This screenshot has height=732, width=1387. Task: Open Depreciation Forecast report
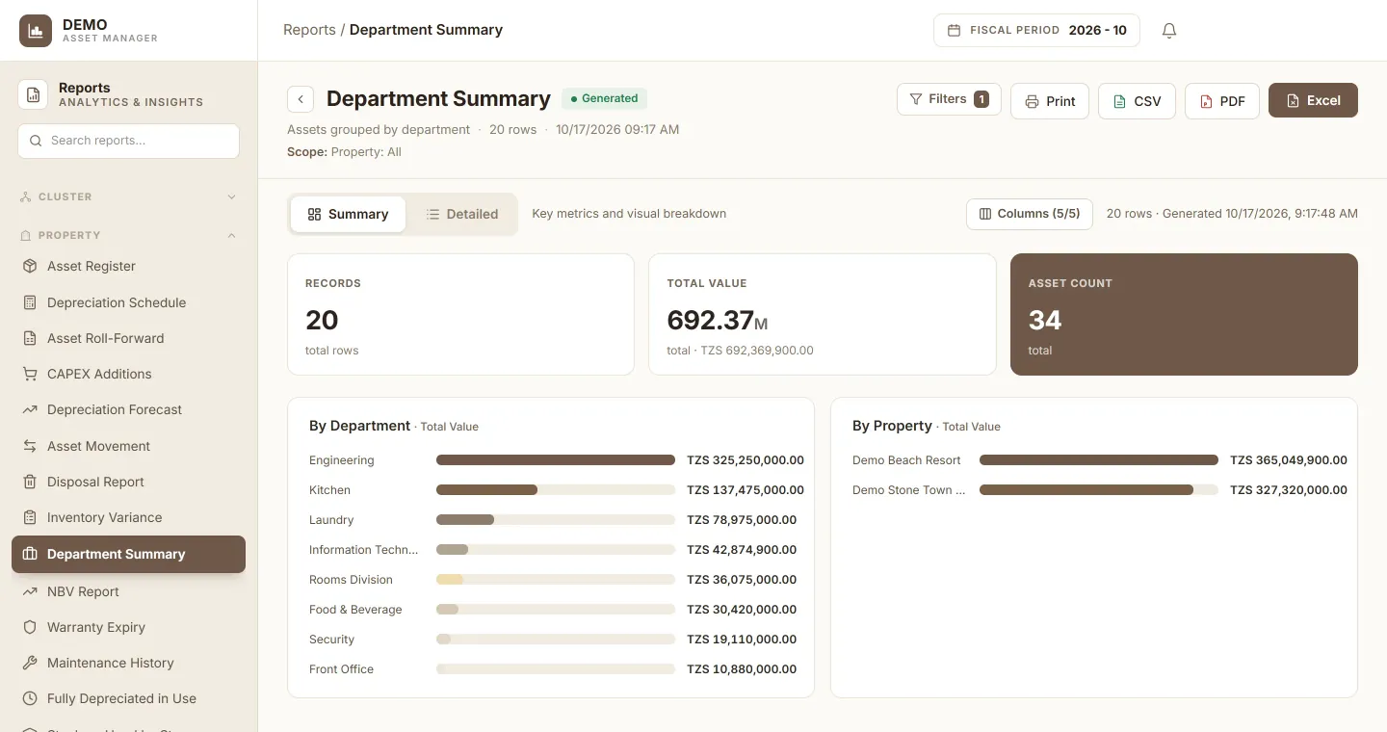128,409
